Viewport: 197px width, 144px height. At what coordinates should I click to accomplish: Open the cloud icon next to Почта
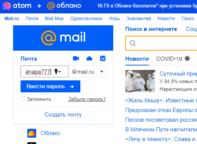(x=89, y=58)
